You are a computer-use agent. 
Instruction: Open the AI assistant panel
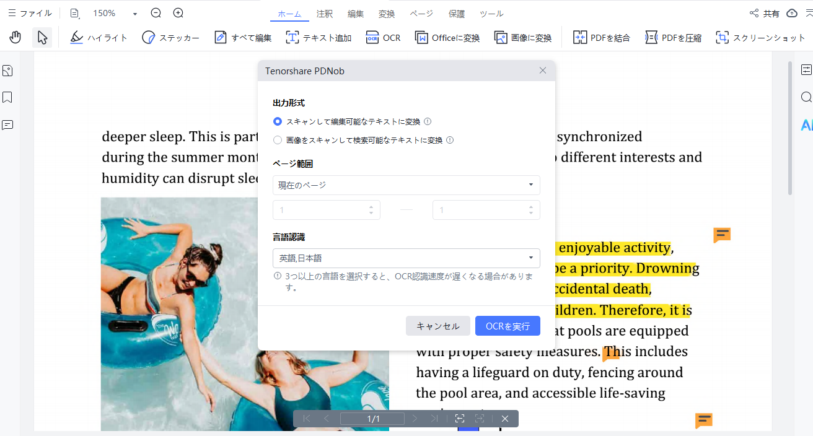tap(806, 125)
